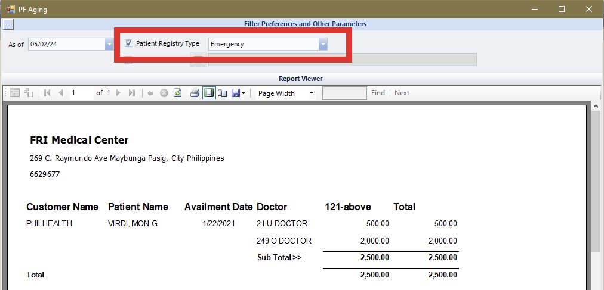604x290 pixels.
Task: Click the Print report icon
Action: click(194, 93)
